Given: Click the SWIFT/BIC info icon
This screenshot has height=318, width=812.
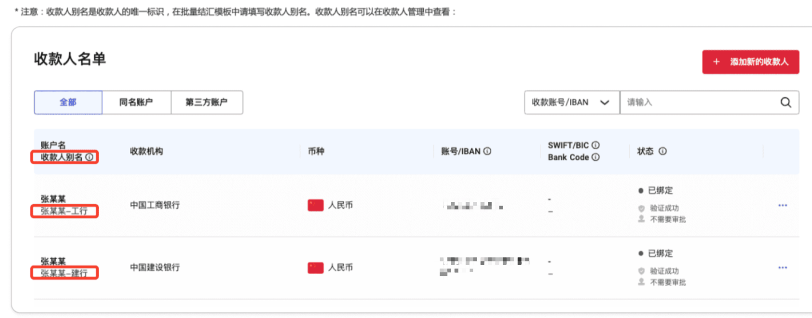Looking at the screenshot, I should pyautogui.click(x=596, y=145).
